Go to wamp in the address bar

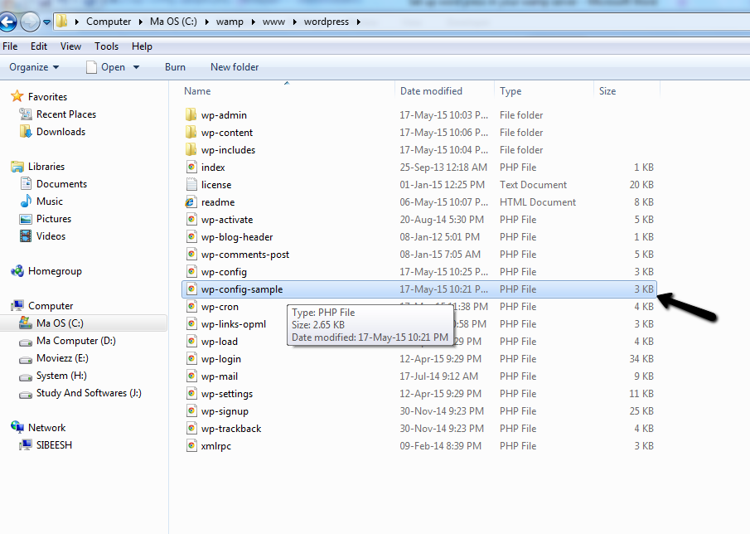230,22
